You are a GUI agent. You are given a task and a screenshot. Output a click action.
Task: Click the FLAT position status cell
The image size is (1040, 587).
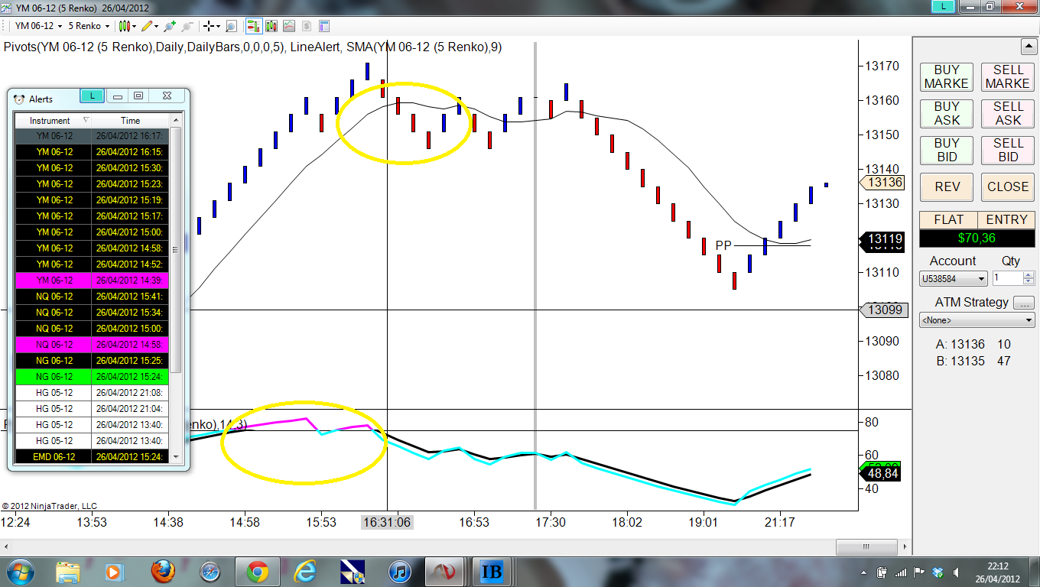pos(948,219)
